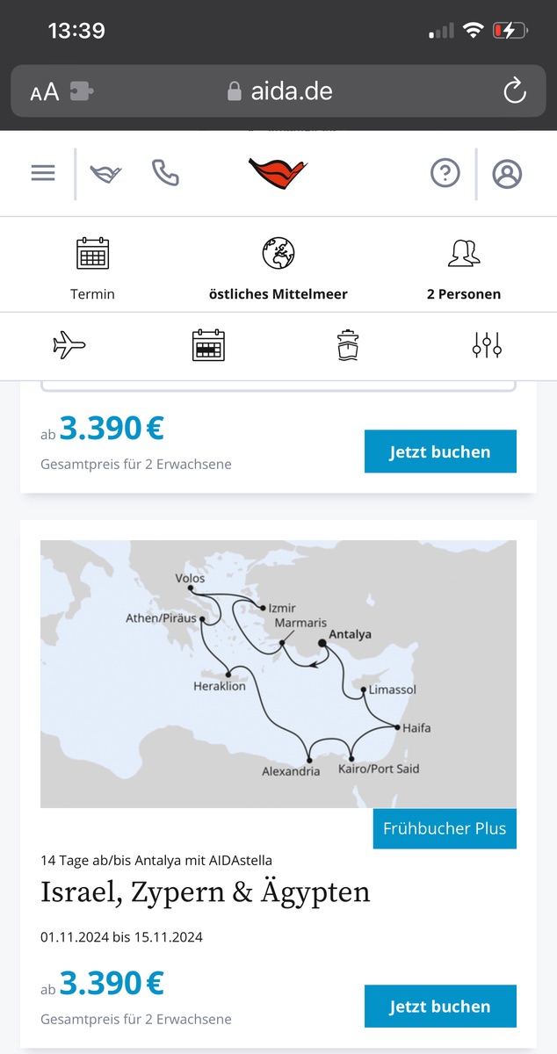Select the cruise ship filter icon
Image resolution: width=557 pixels, height=1054 pixels.
coord(349,346)
